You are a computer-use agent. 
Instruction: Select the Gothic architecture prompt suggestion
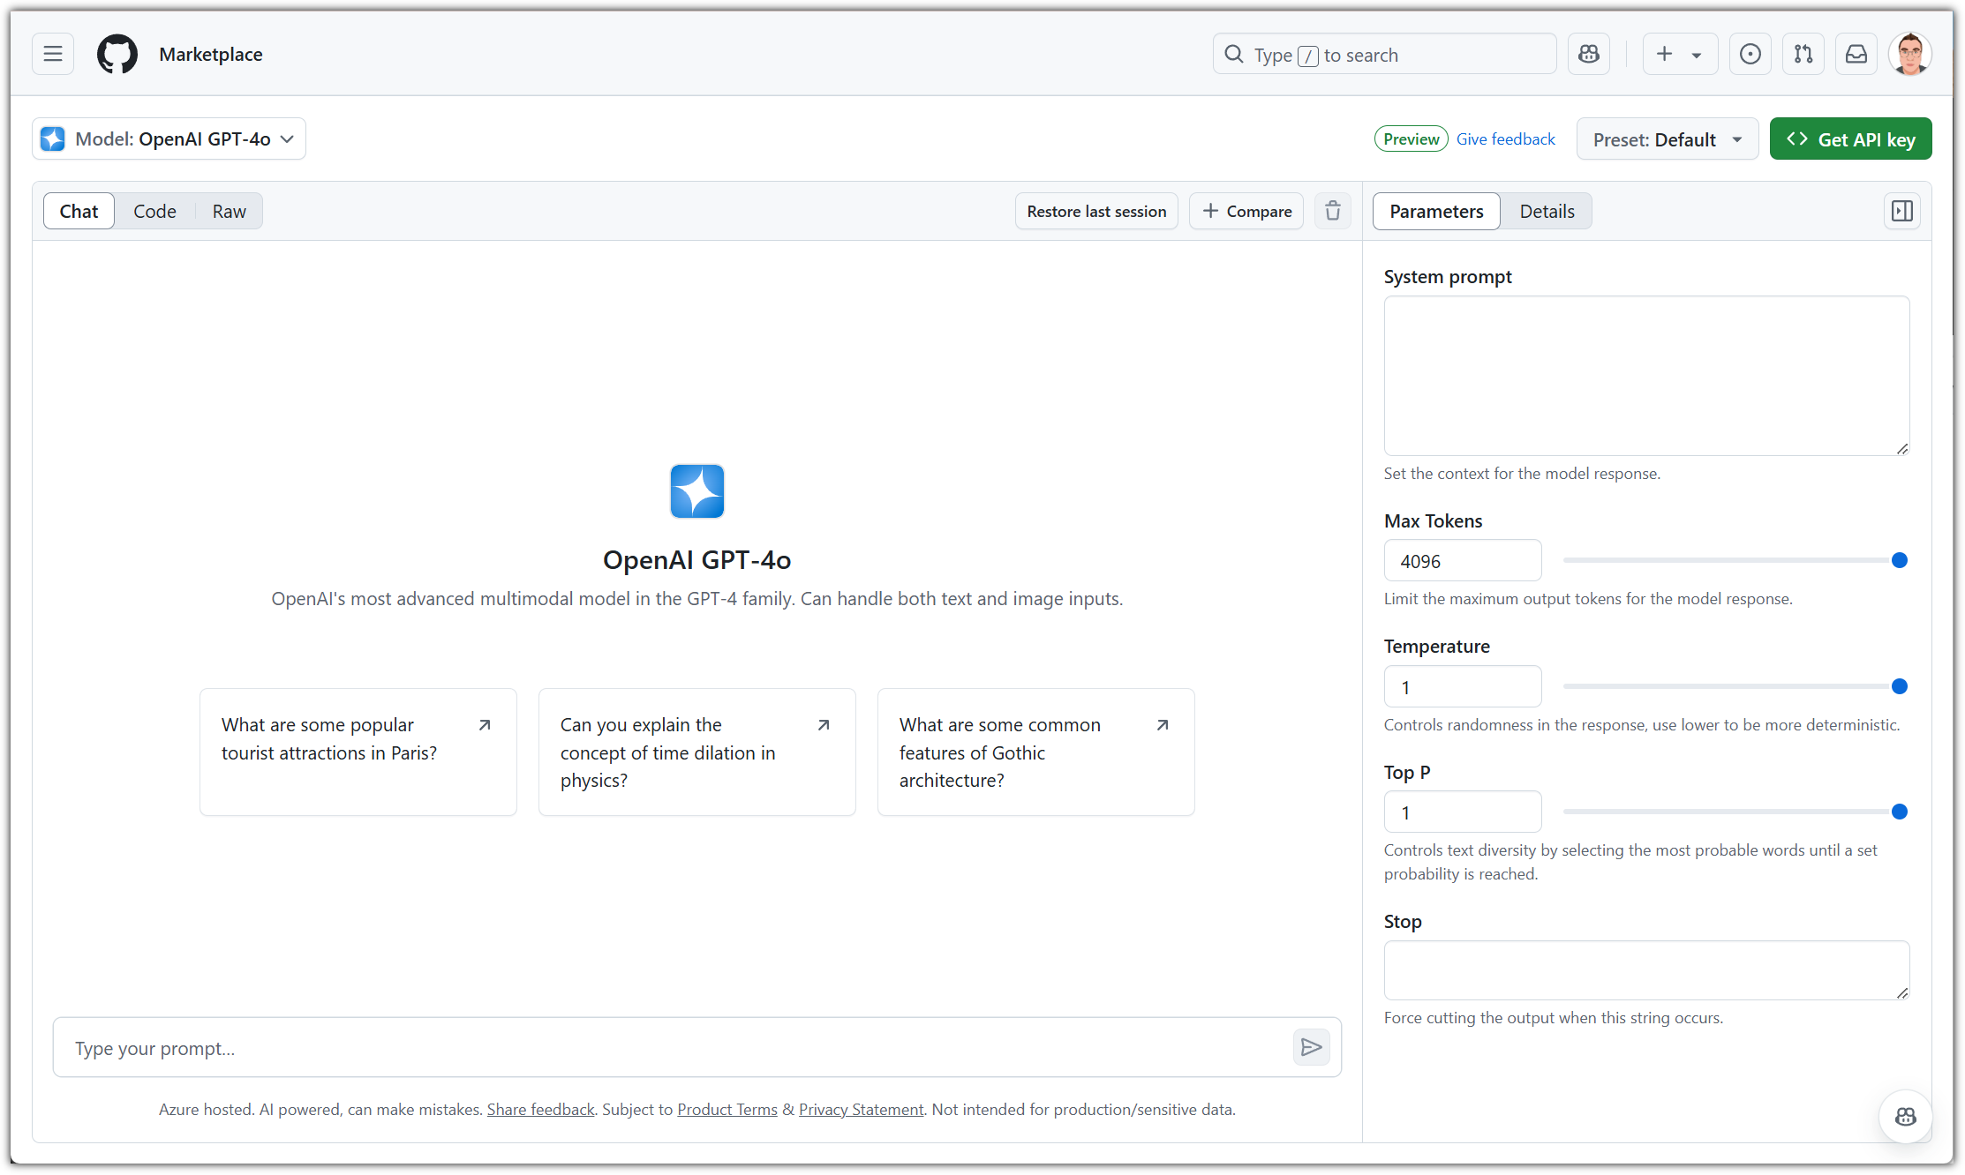click(1035, 752)
